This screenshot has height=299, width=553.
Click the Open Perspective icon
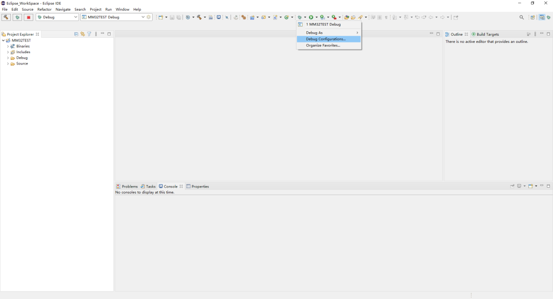click(533, 17)
